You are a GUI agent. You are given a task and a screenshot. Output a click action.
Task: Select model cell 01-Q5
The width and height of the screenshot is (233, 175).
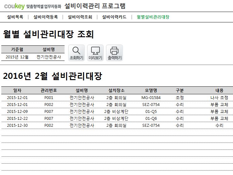[151, 112]
